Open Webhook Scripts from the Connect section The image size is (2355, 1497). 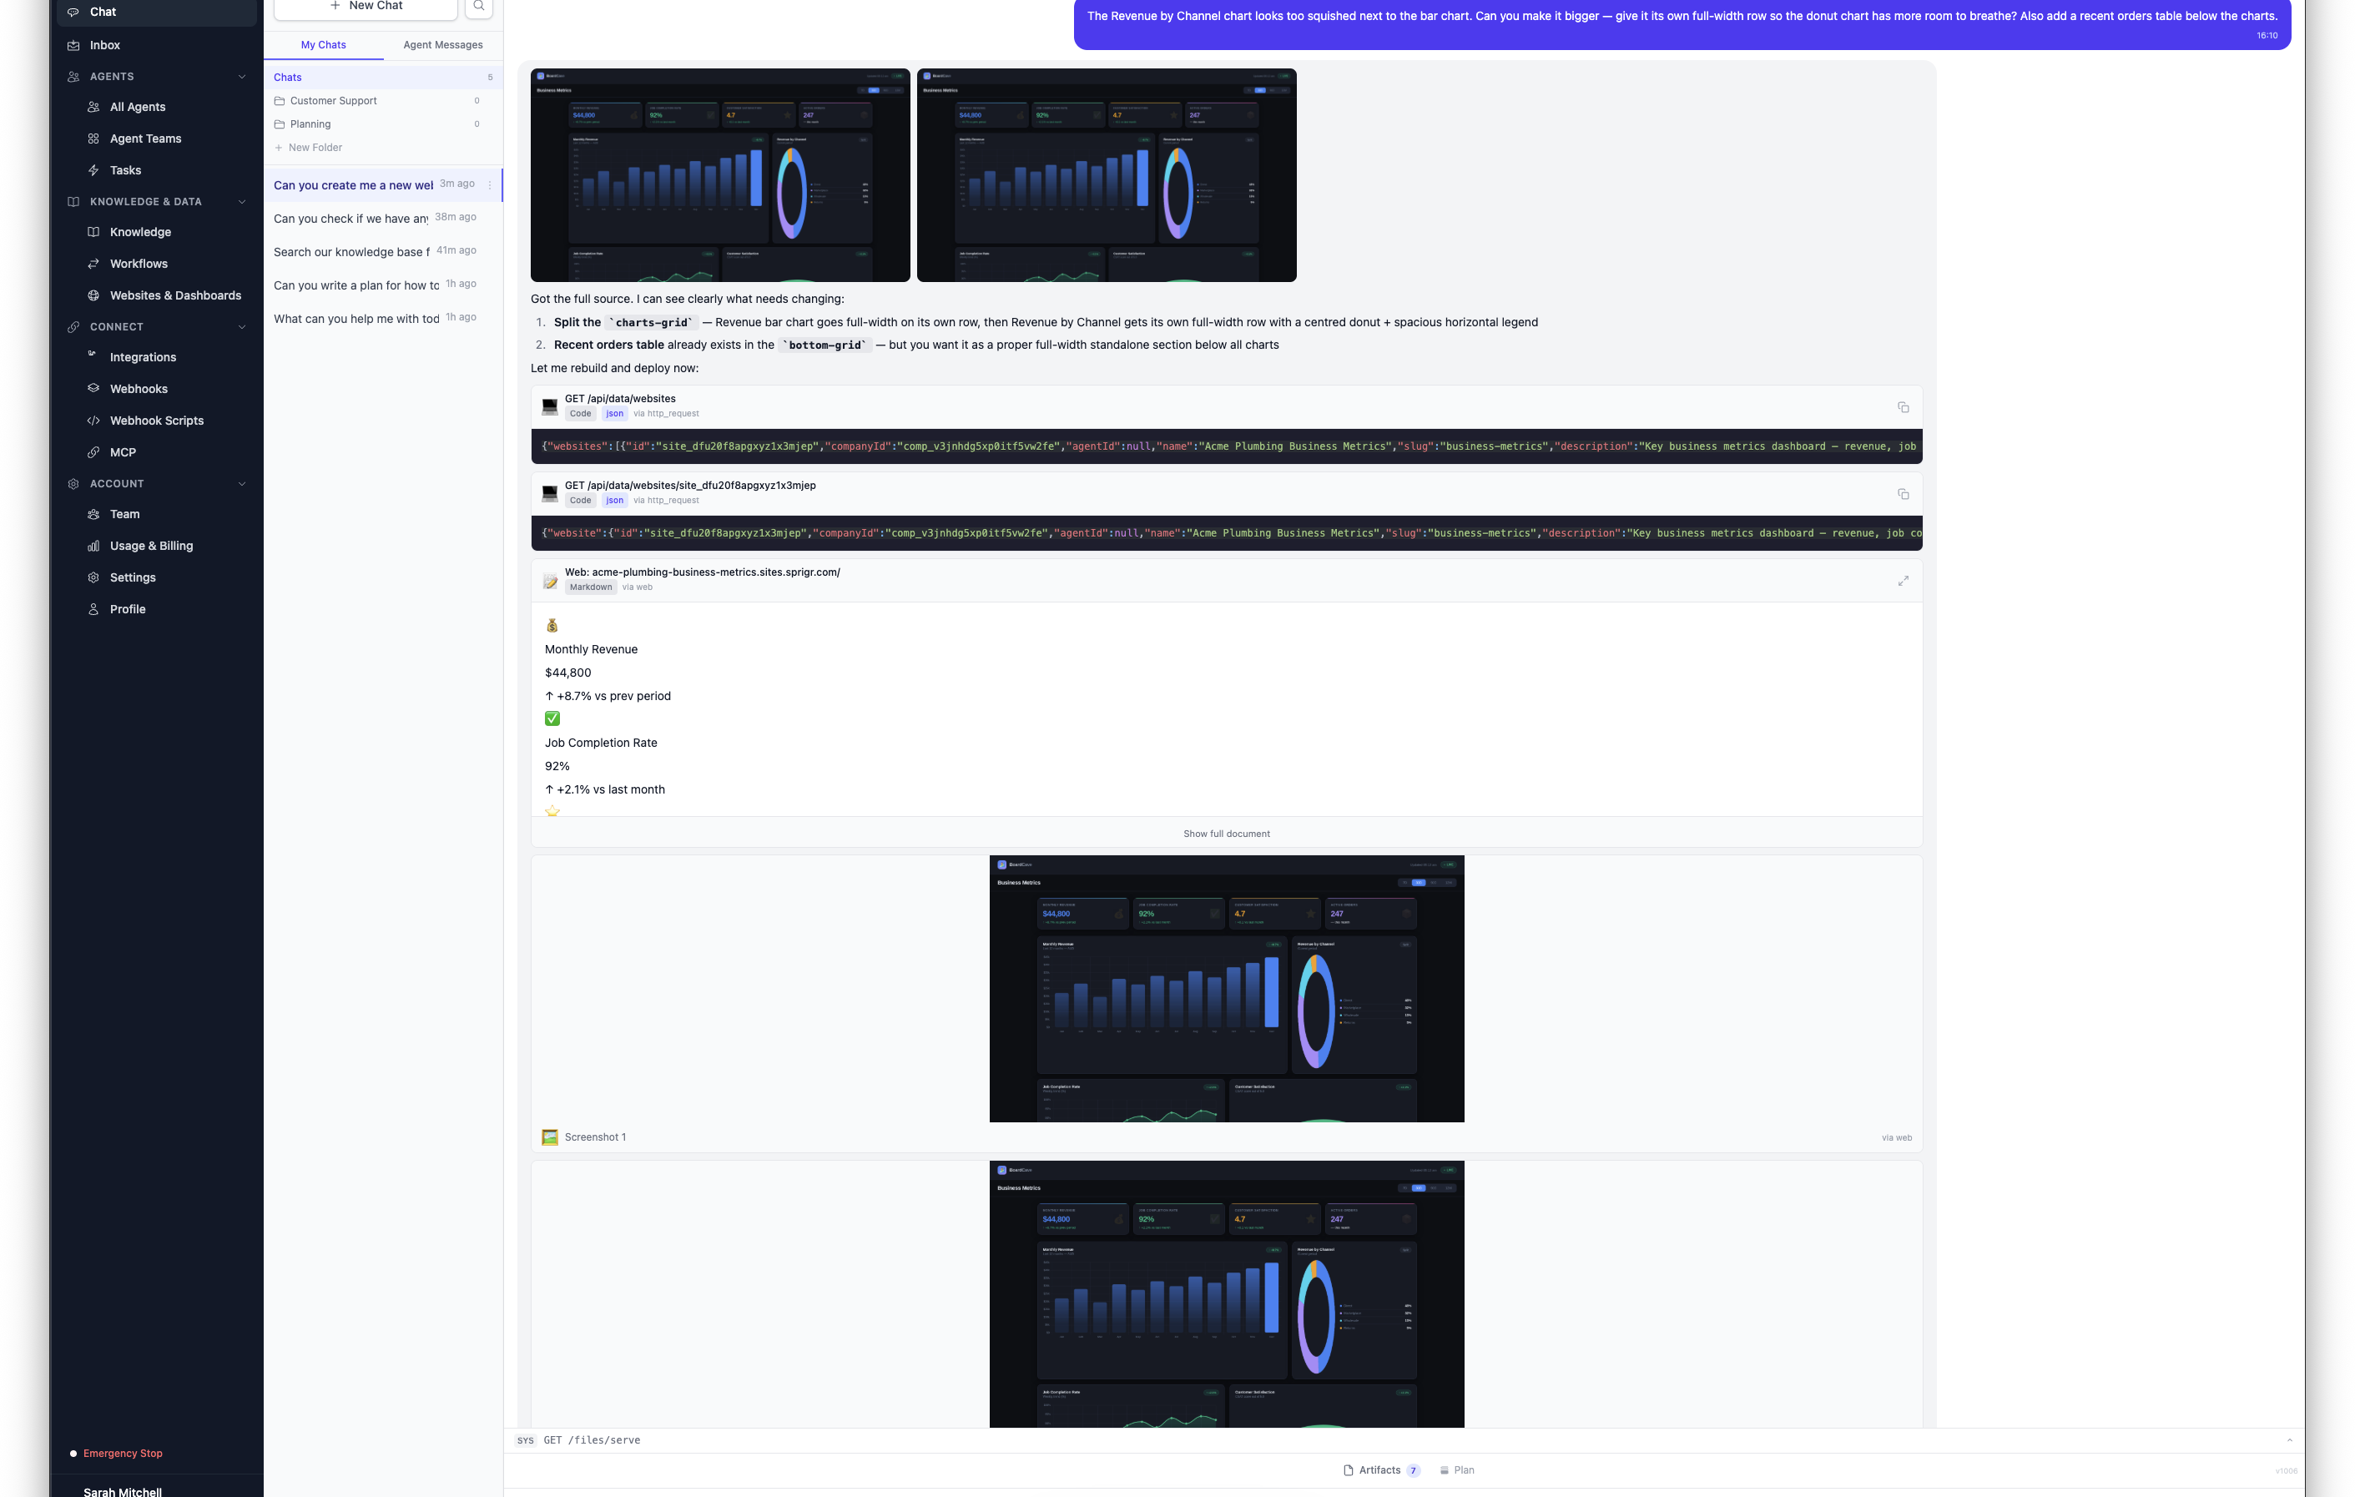(x=157, y=420)
